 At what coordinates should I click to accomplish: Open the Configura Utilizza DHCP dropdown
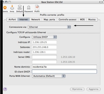[44, 37]
